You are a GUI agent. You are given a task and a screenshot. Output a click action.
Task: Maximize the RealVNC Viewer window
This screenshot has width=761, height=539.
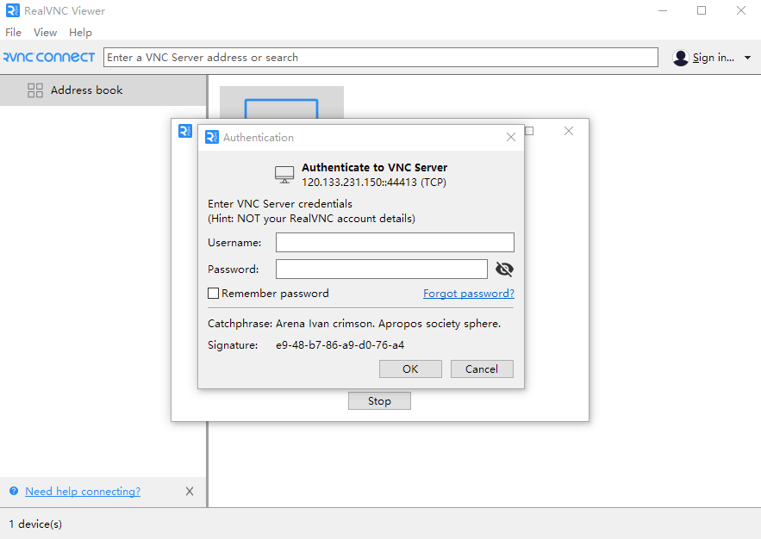point(702,10)
